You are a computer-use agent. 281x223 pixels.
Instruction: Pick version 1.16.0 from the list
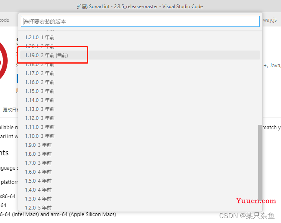click(140, 82)
